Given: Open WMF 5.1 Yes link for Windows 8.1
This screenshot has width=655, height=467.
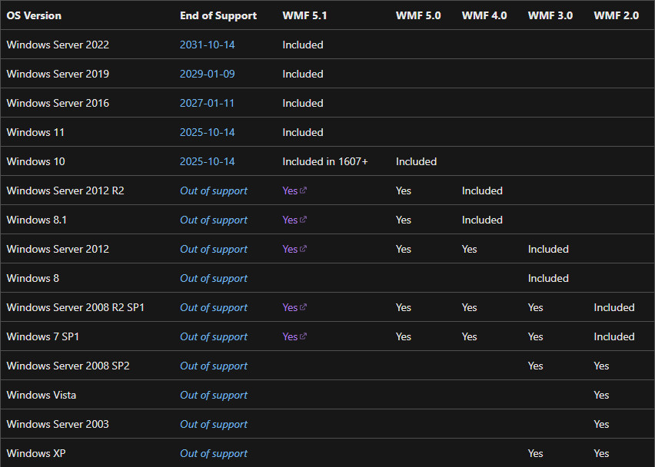Looking at the screenshot, I should pos(294,220).
